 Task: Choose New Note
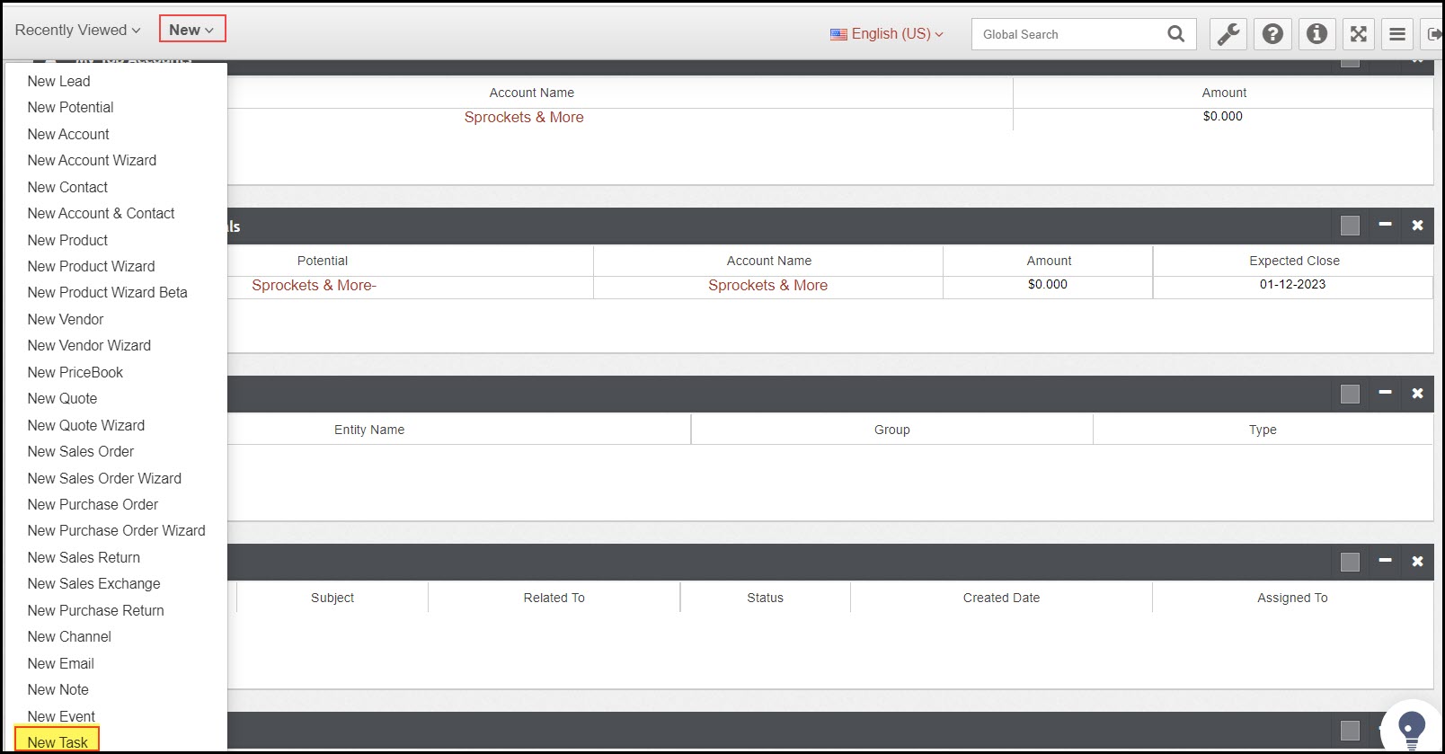coord(58,689)
